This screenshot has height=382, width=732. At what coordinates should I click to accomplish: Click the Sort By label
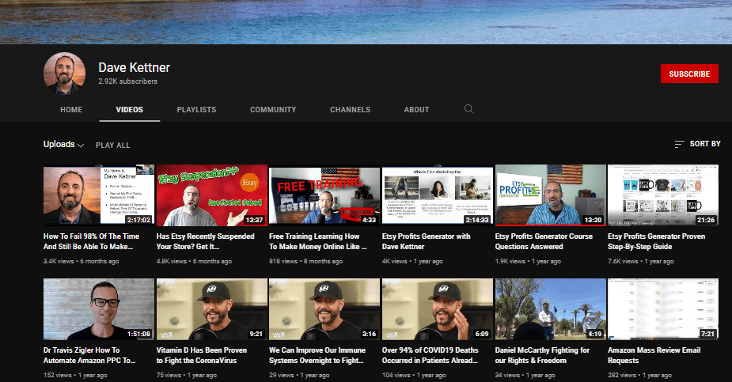coord(705,144)
